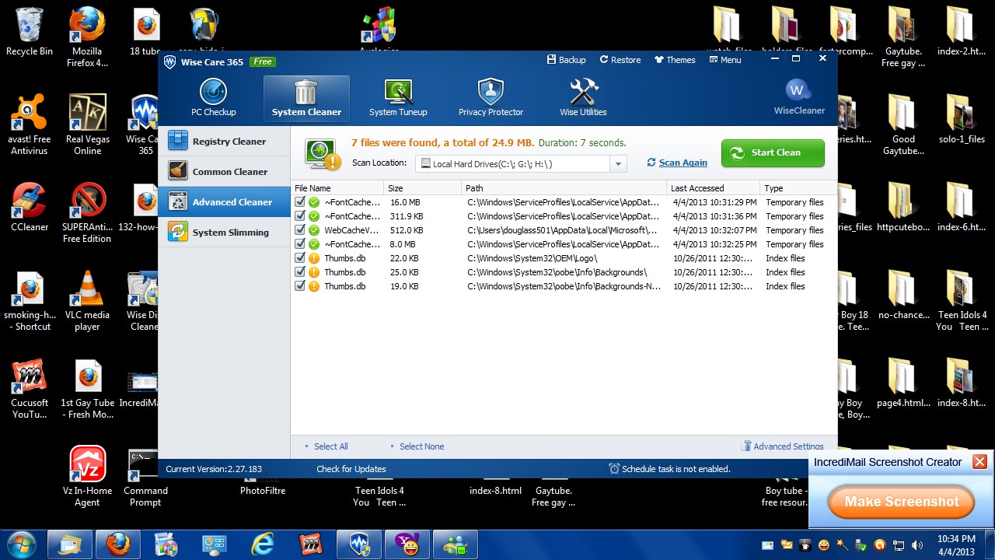Sort by Path column header
This screenshot has width=995, height=560.
tap(564, 188)
